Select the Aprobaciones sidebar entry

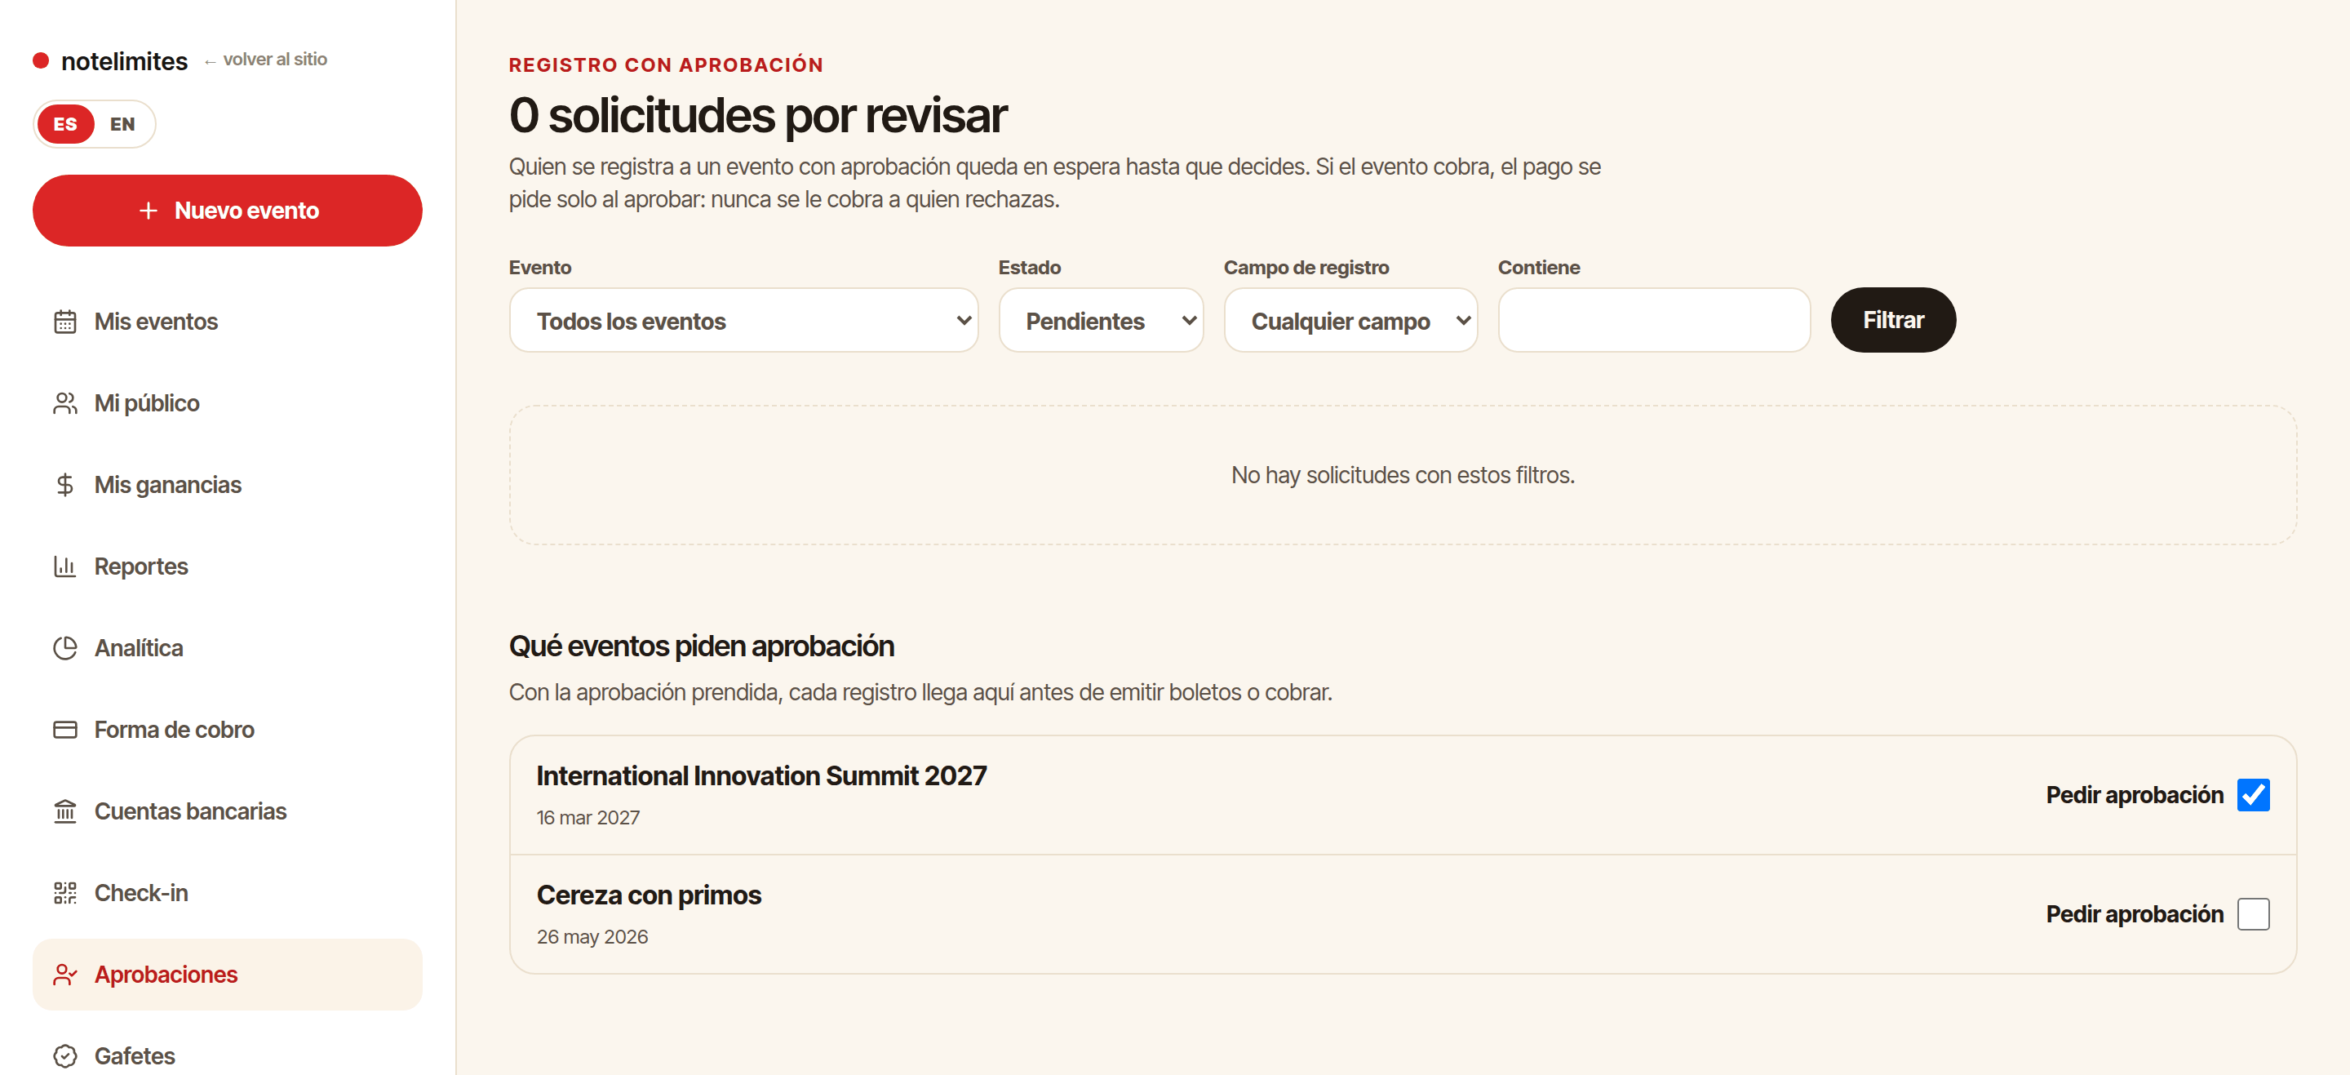227,975
